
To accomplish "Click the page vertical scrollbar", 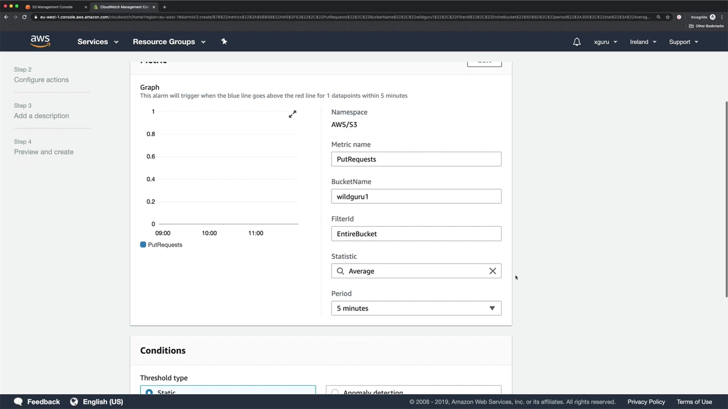I will tap(726, 199).
